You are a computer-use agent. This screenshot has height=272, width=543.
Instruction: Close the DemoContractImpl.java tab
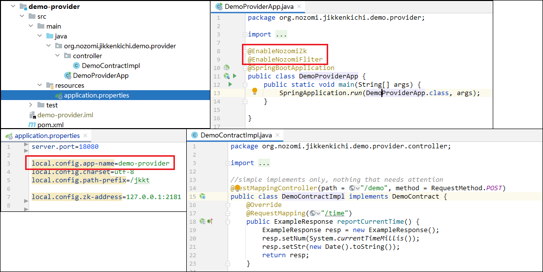click(277, 135)
